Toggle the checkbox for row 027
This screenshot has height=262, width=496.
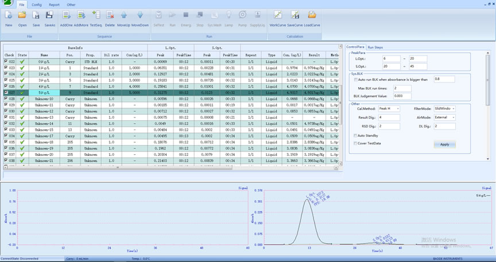click(6, 93)
